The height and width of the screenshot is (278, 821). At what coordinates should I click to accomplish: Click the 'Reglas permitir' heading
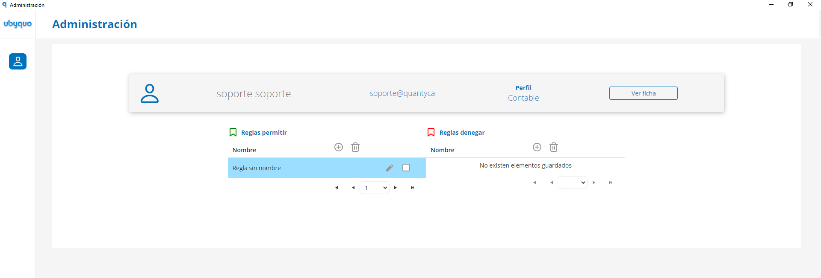coord(264,133)
